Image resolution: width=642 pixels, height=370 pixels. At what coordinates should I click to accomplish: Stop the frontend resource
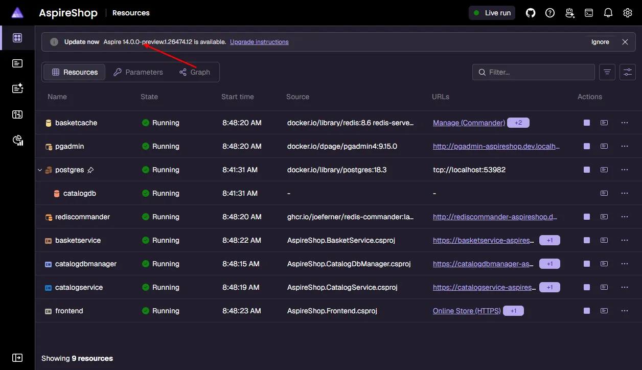(587, 311)
